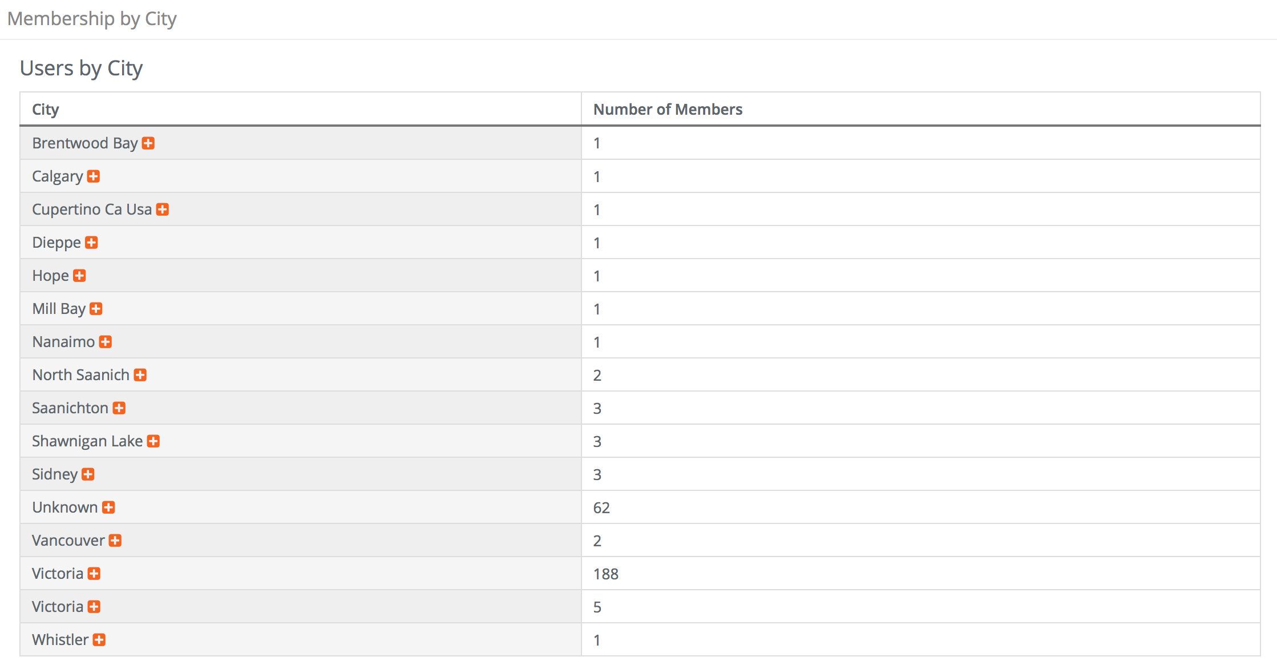Click the Membership by City title

(92, 19)
